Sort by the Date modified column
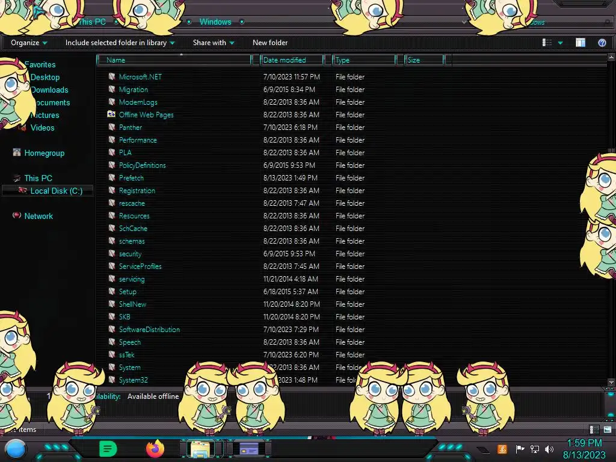616x462 pixels. pos(292,60)
